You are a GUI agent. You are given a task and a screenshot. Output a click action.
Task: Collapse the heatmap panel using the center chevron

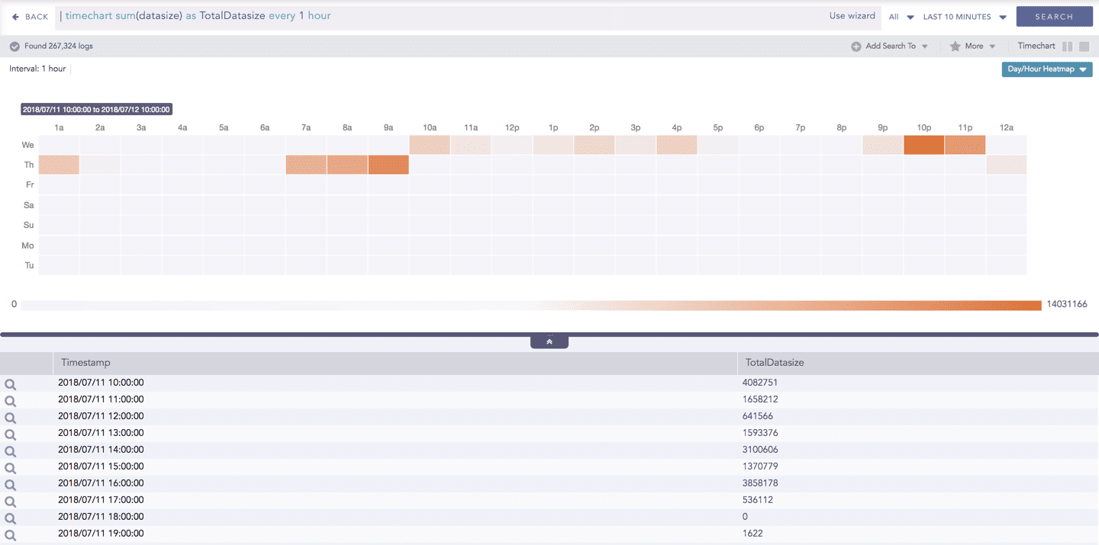549,341
